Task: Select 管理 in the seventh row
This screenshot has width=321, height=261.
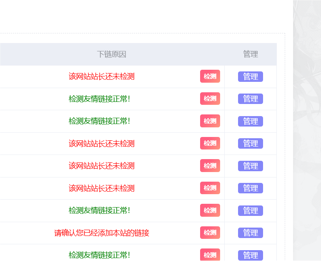Action: tap(251, 210)
